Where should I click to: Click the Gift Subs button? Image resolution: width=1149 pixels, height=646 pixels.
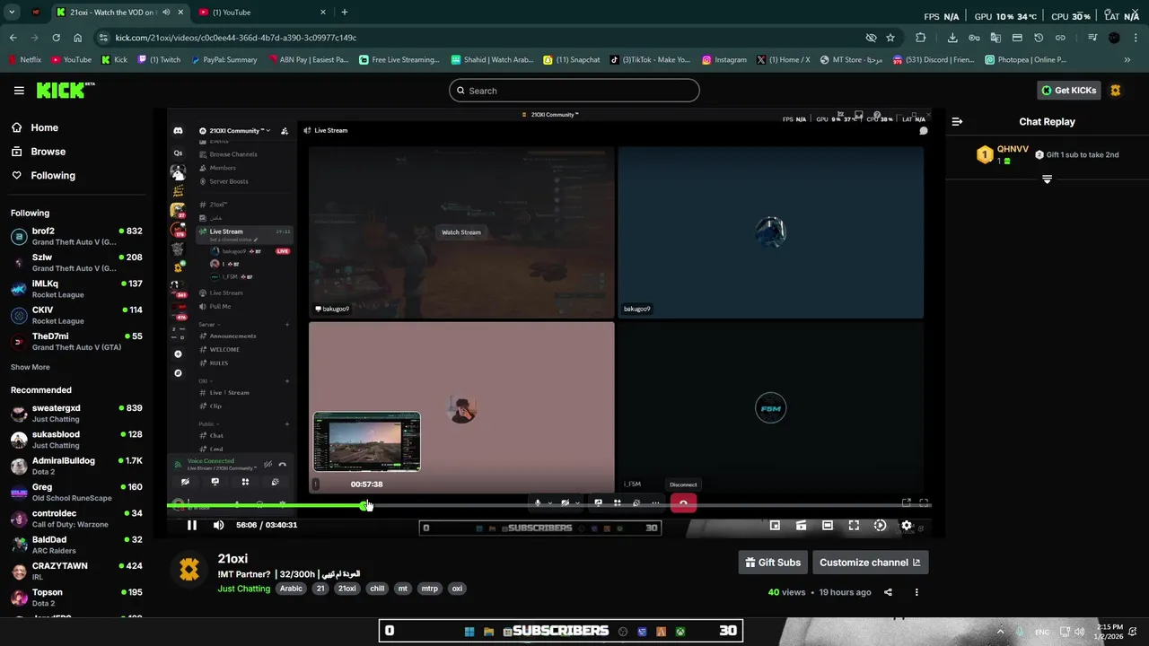point(773,563)
